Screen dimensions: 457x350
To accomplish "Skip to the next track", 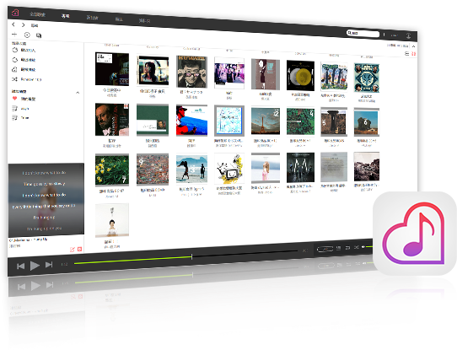I will (49, 265).
